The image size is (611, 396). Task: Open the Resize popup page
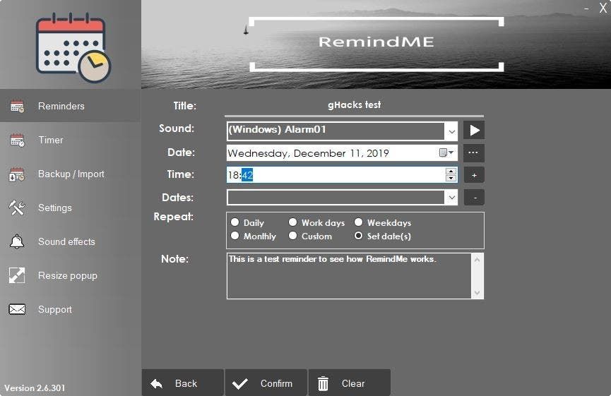click(70, 275)
